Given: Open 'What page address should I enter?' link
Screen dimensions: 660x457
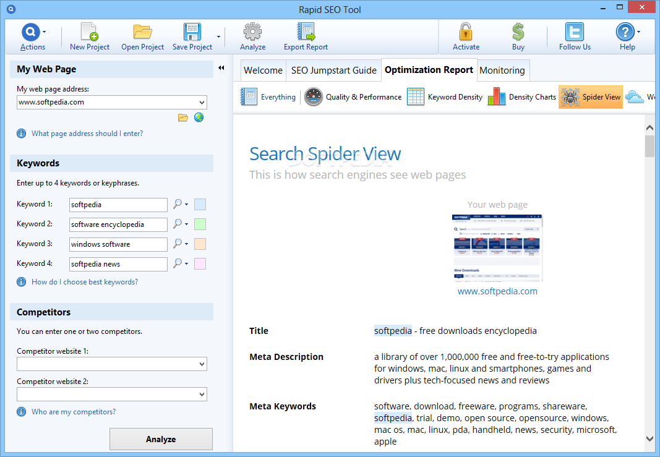Looking at the screenshot, I should coord(87,134).
